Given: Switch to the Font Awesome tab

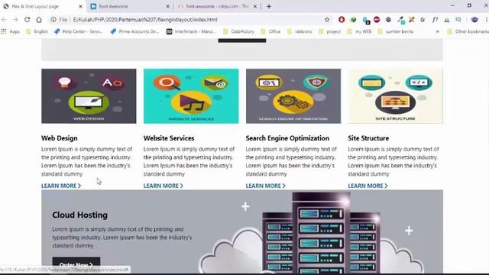Looking at the screenshot, I should pos(129,6).
